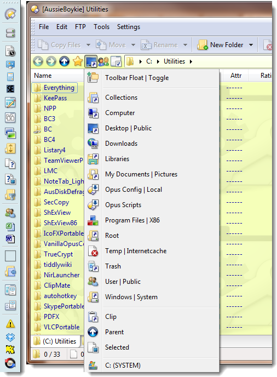
Task: Click the desktop shortcuts toolbar icon
Action: (91, 61)
